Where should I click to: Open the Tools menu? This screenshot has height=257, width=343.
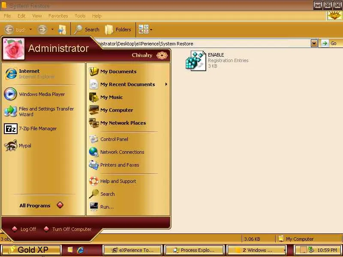point(80,16)
